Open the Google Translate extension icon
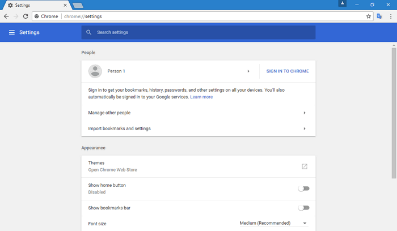The height and width of the screenshot is (231, 397). [x=379, y=16]
